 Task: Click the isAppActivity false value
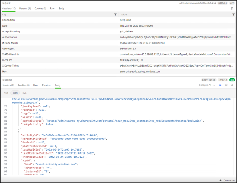(49, 124)
